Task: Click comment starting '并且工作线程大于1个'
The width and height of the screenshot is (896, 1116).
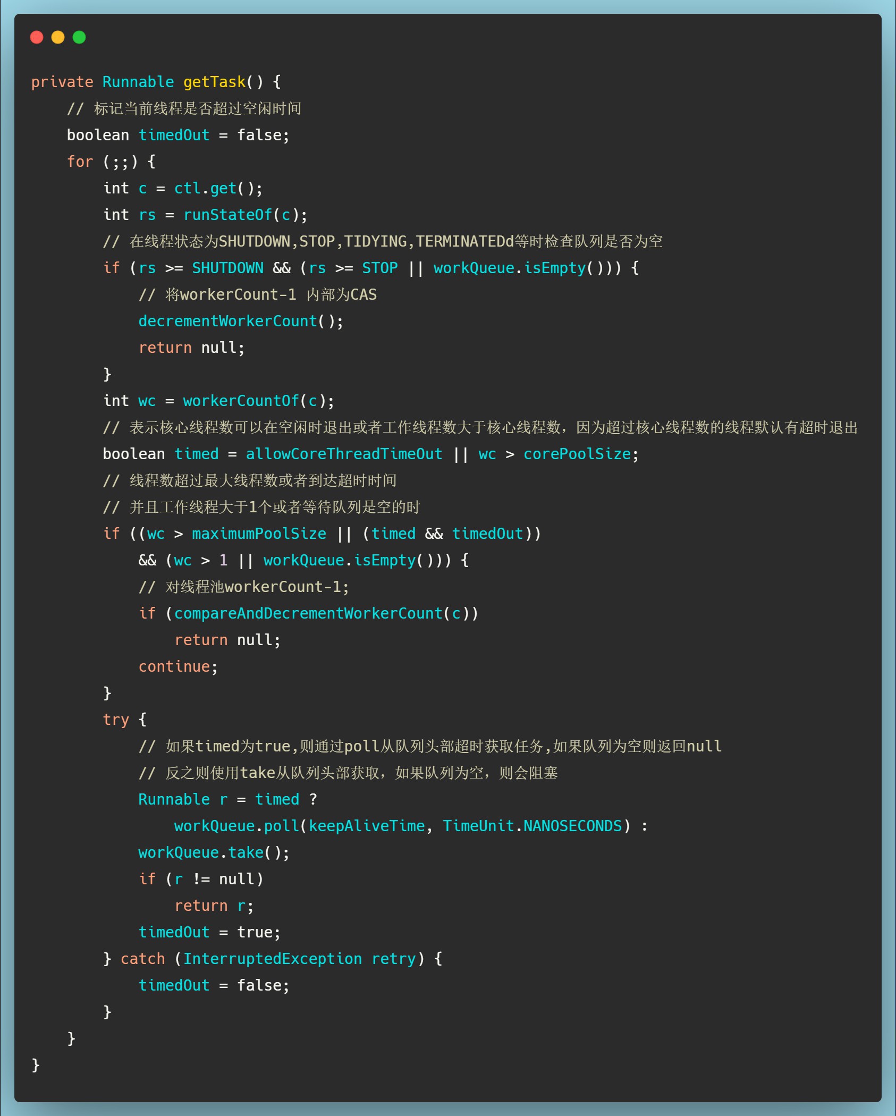Action: click(x=261, y=507)
